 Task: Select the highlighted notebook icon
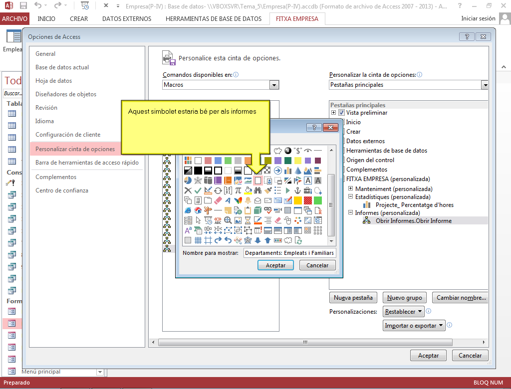[258, 181]
